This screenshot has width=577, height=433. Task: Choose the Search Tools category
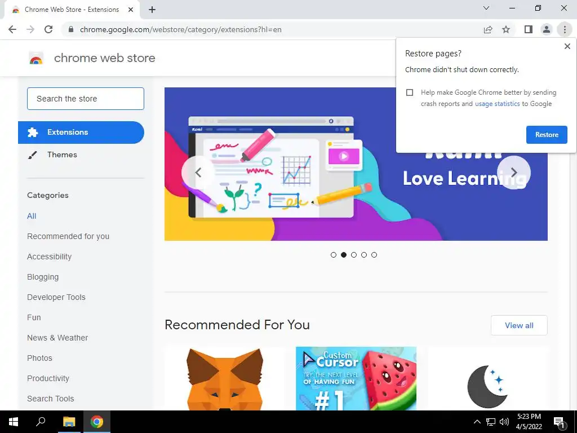50,399
